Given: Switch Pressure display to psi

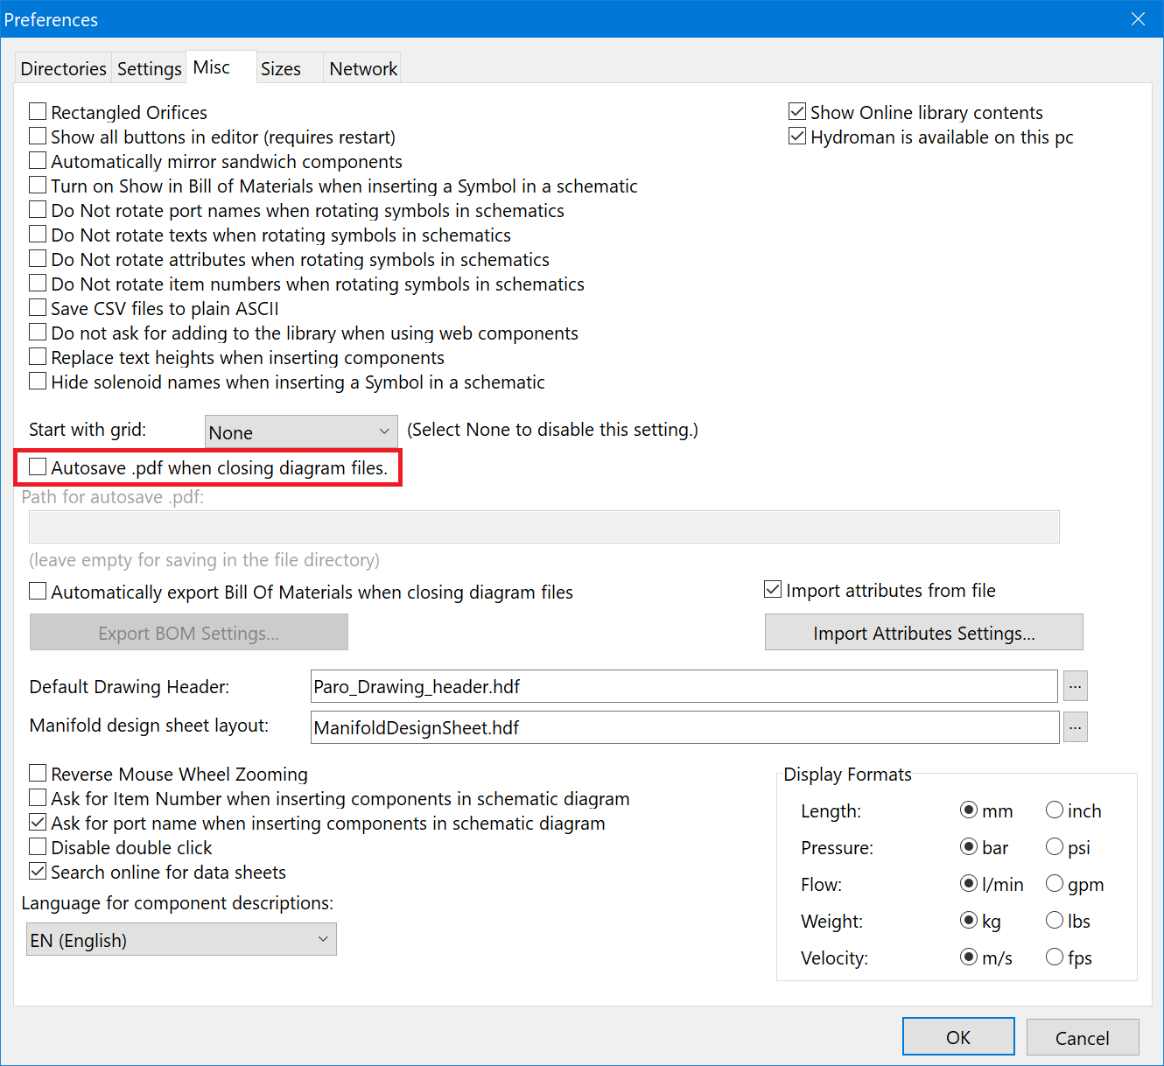Looking at the screenshot, I should click(x=1055, y=846).
